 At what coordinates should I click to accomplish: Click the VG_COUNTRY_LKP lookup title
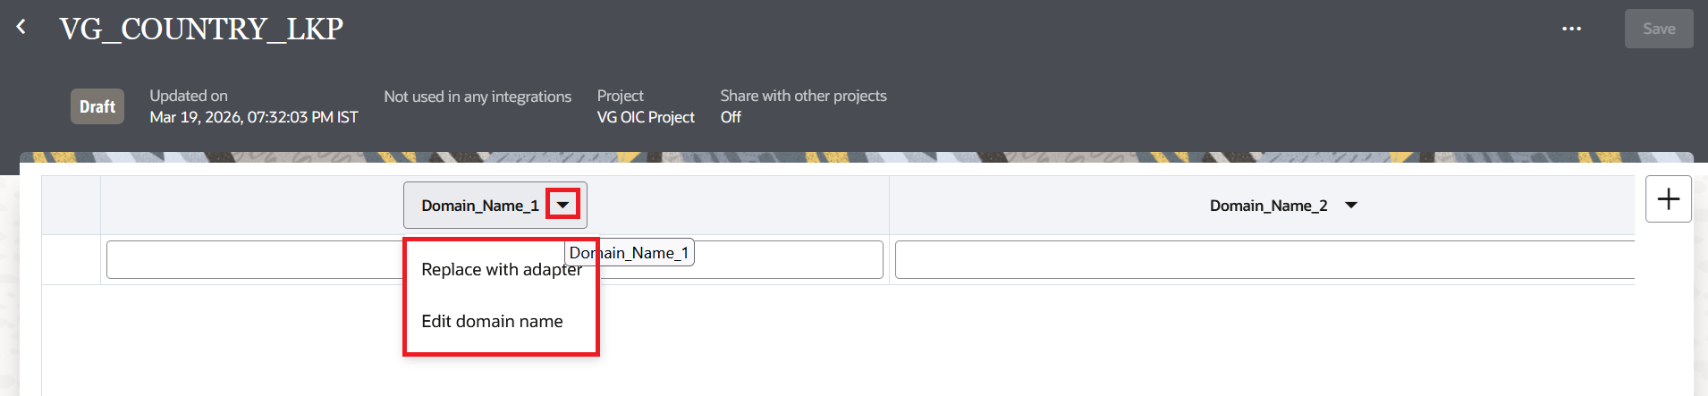coord(201,29)
